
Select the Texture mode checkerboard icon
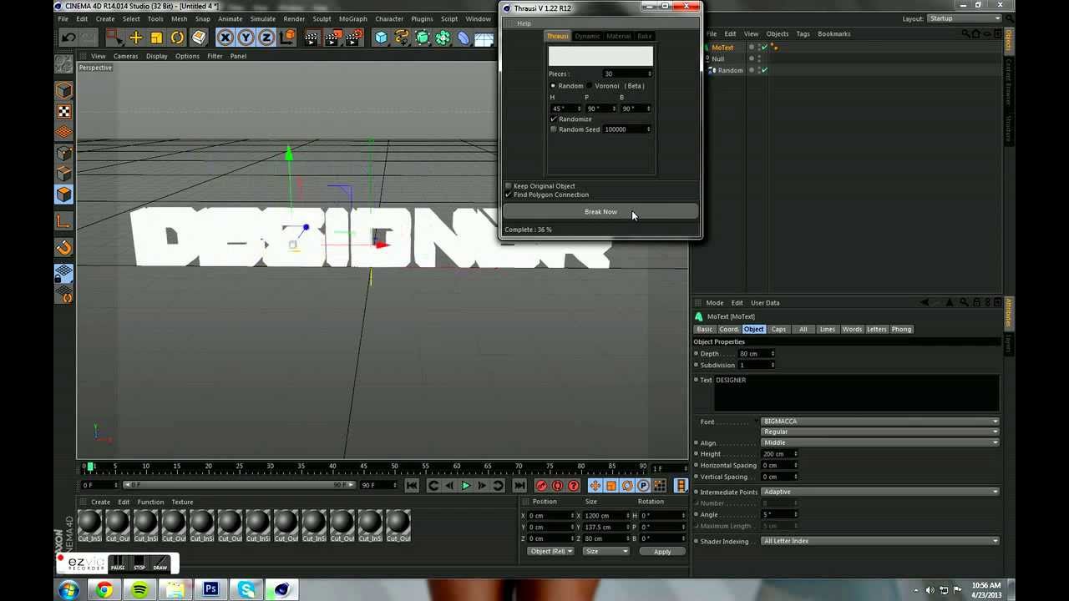pyautogui.click(x=64, y=111)
